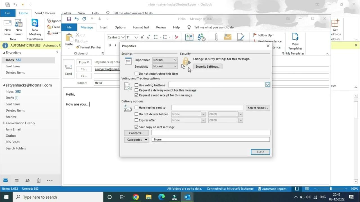
Task: Open the Address Book icon
Action: pos(189,37)
